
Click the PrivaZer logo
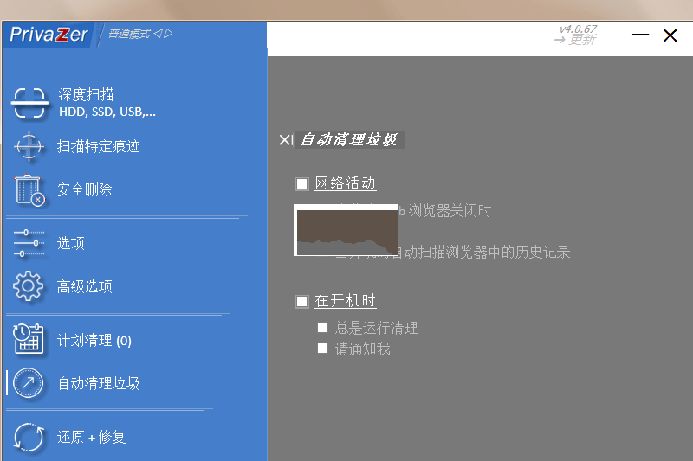tap(49, 34)
